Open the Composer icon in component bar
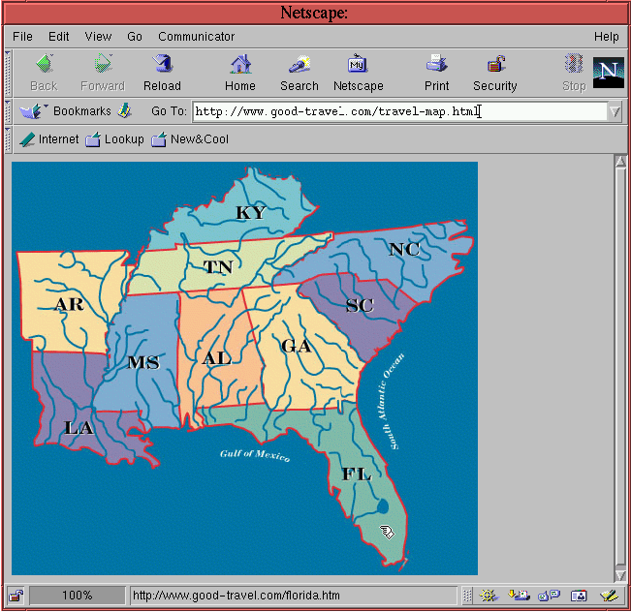 pyautogui.click(x=609, y=596)
